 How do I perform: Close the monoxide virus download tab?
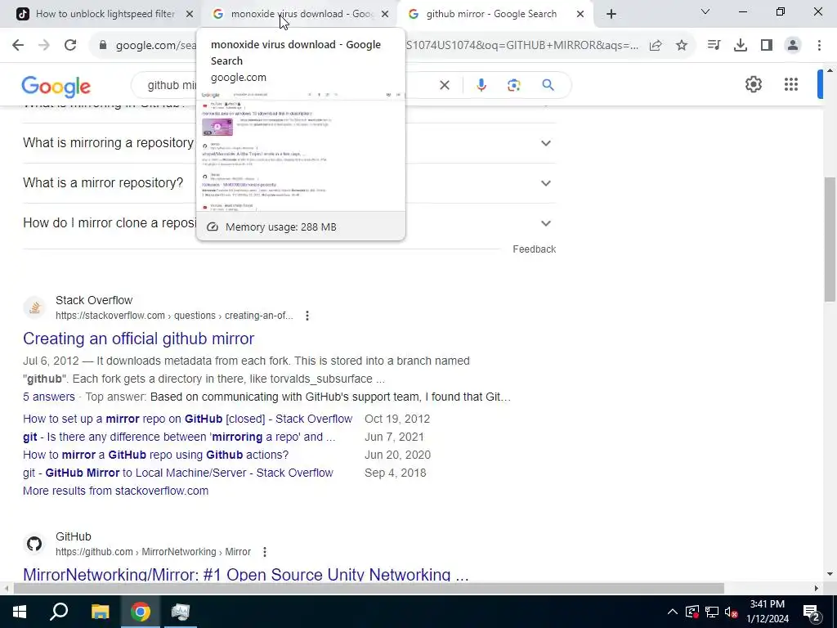[x=385, y=14]
